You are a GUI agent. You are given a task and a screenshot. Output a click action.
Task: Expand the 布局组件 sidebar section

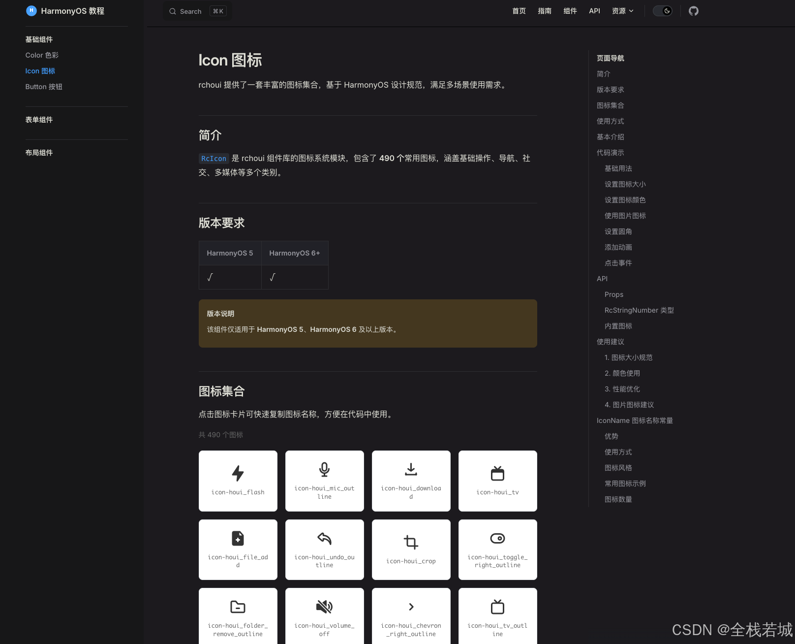[x=39, y=153]
